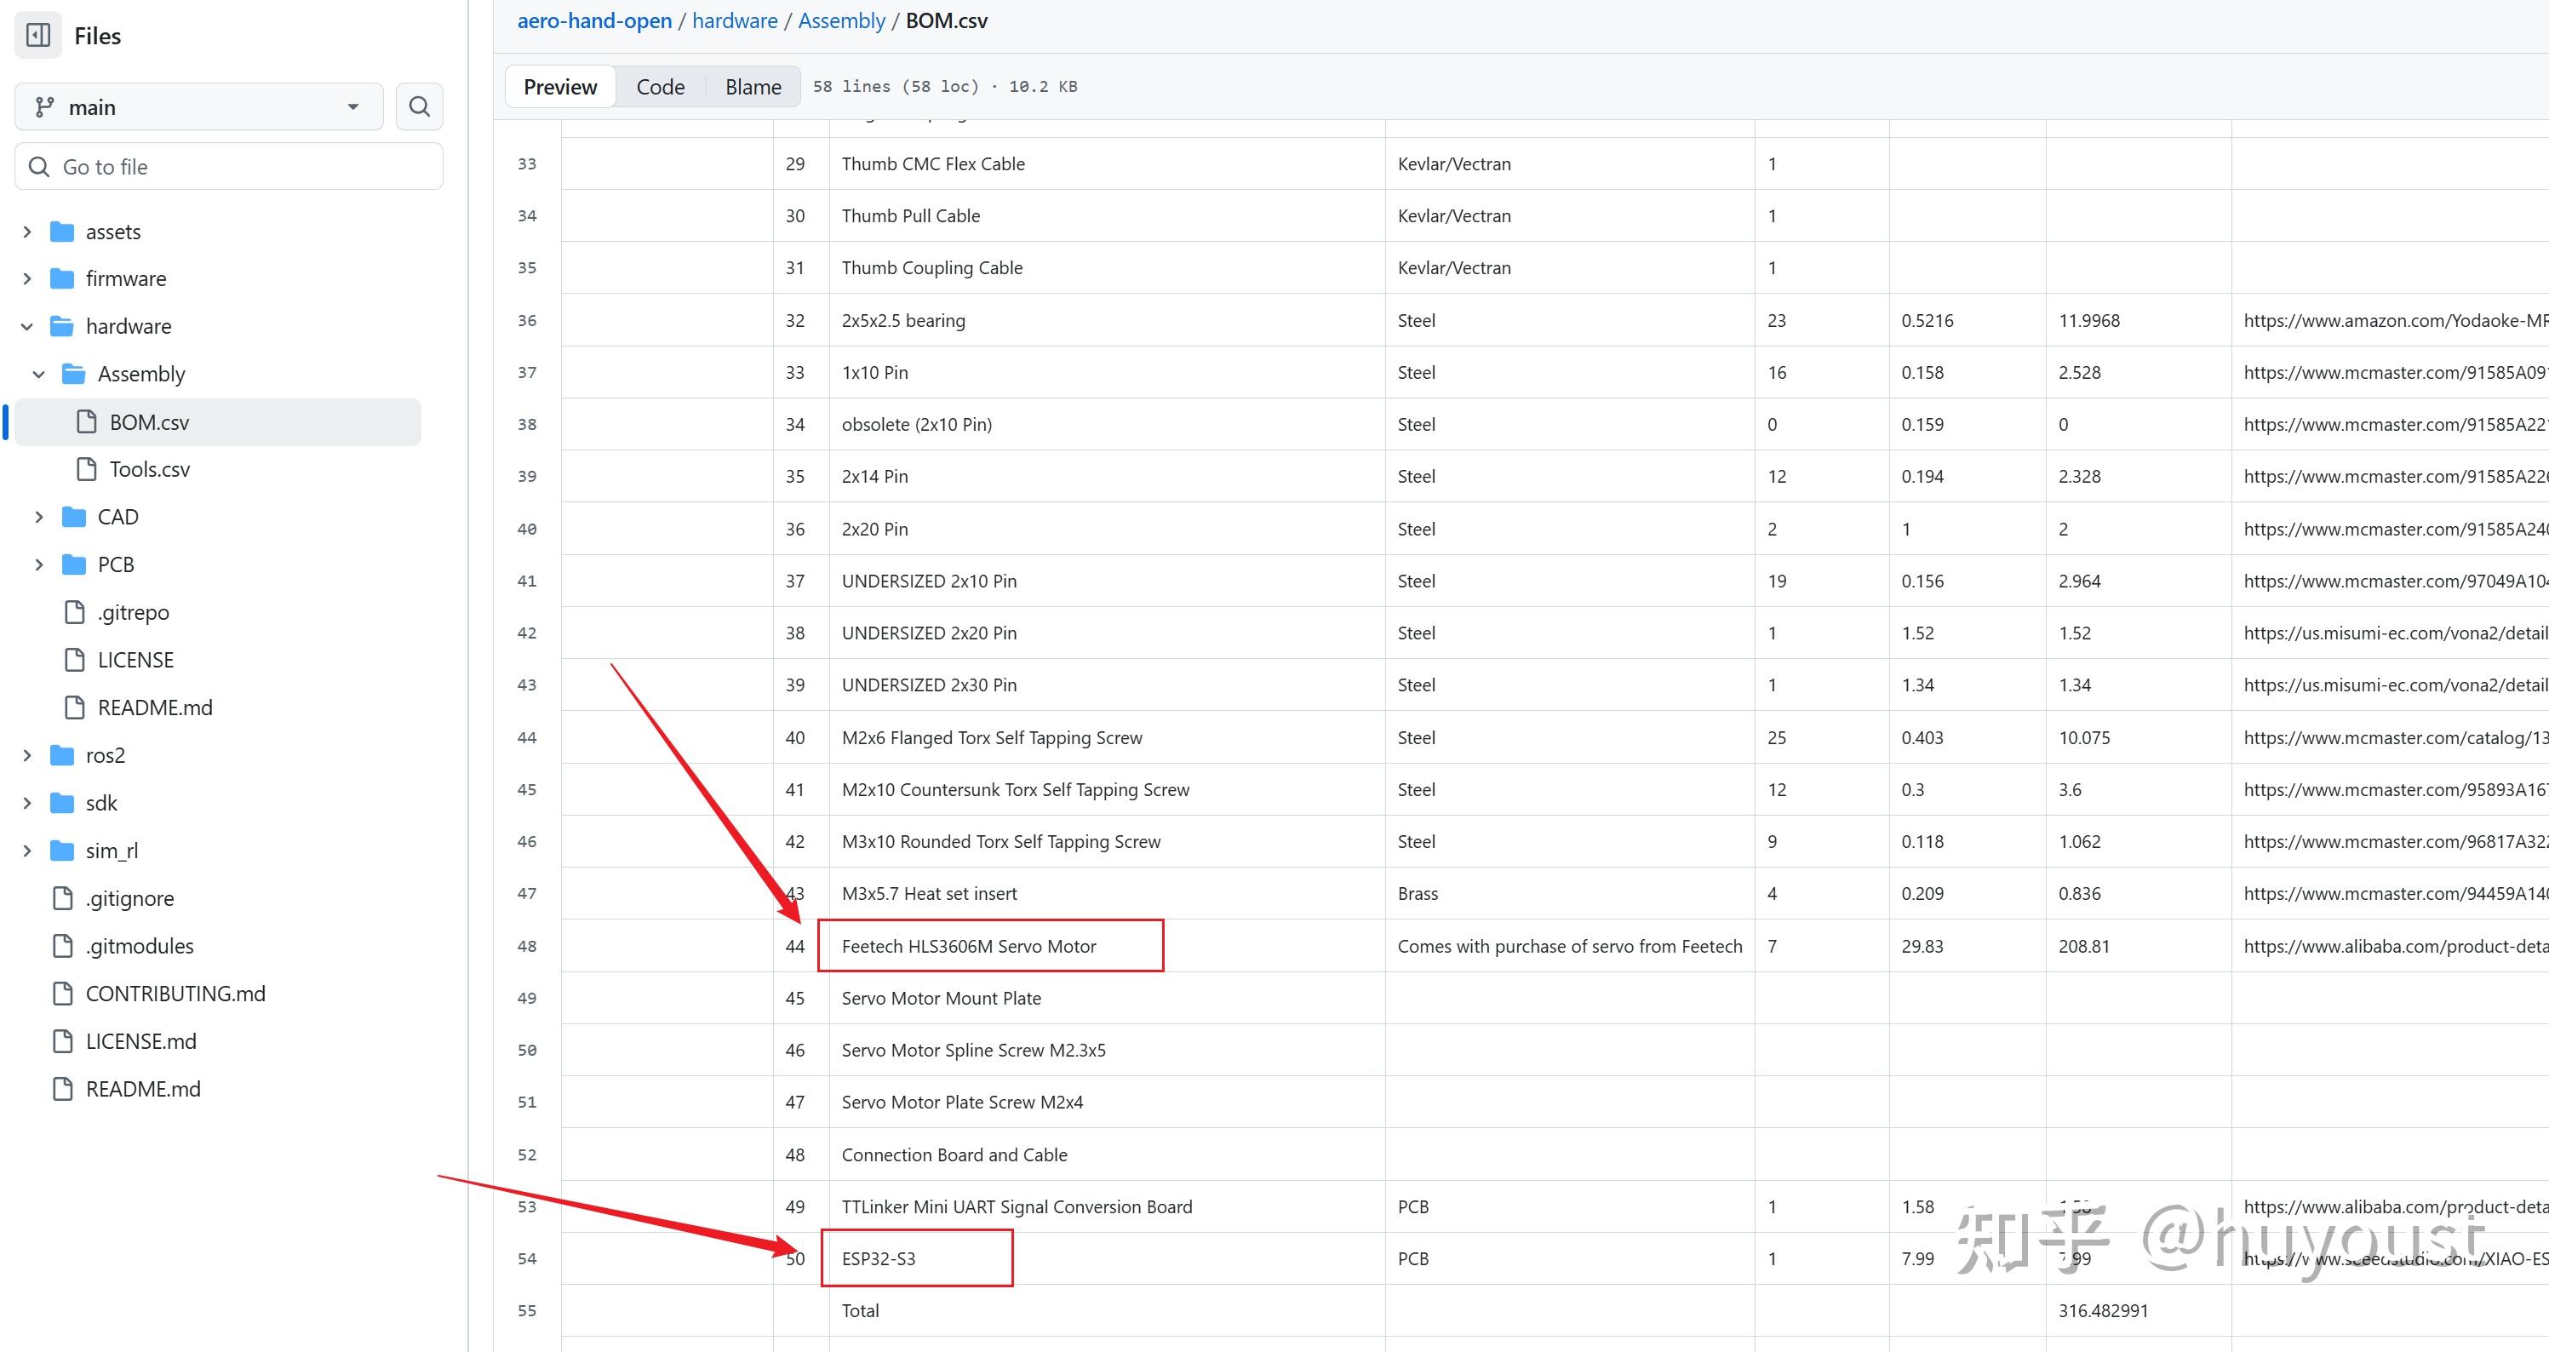Viewport: 2549px width, 1352px height.
Task: Click the search files magnifier button
Action: 420,107
